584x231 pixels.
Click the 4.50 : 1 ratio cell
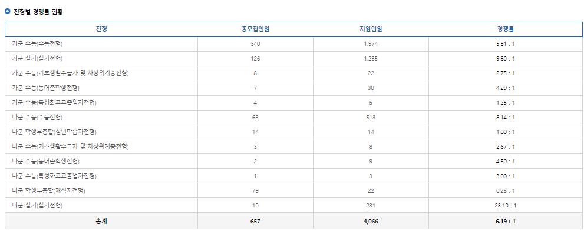506,162
